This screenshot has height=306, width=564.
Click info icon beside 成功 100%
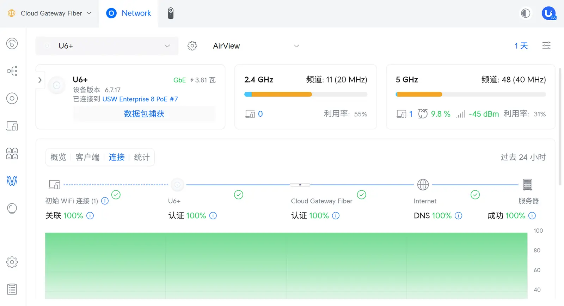[532, 216]
